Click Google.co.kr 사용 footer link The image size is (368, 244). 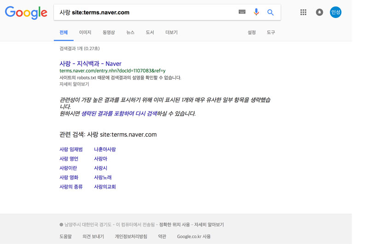point(194,237)
